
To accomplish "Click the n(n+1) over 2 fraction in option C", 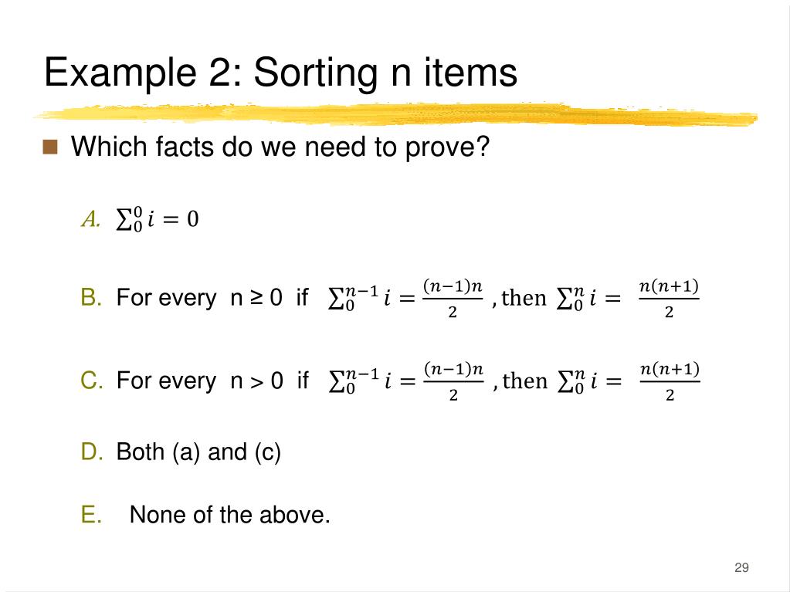I will tap(670, 381).
